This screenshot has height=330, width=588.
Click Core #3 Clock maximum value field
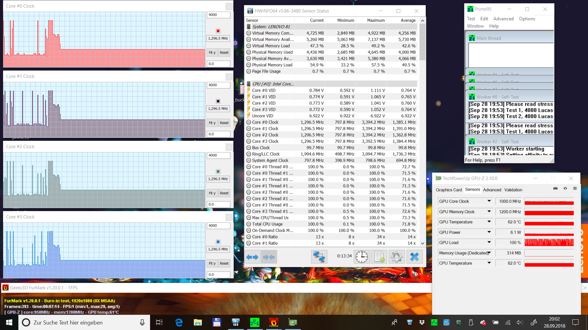(218, 226)
